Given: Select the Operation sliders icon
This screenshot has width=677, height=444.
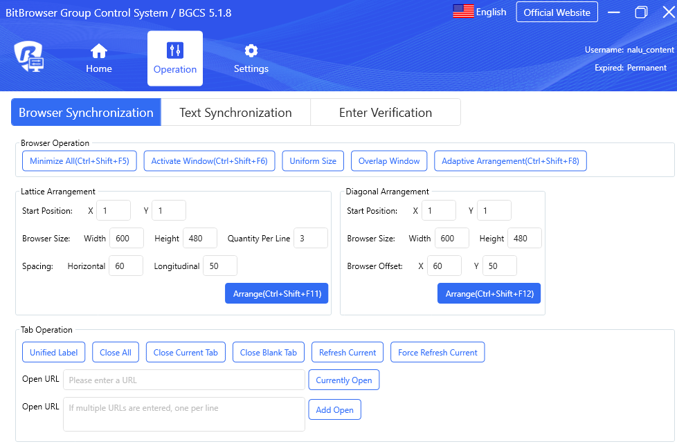Looking at the screenshot, I should (x=175, y=50).
